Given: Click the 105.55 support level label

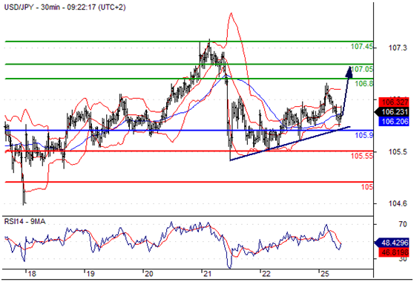Looking at the screenshot, I should click(362, 156).
